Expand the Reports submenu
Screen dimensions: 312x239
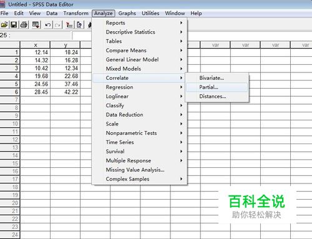coord(140,23)
